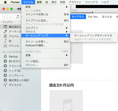Choose ライブラリに追加...

46,21
